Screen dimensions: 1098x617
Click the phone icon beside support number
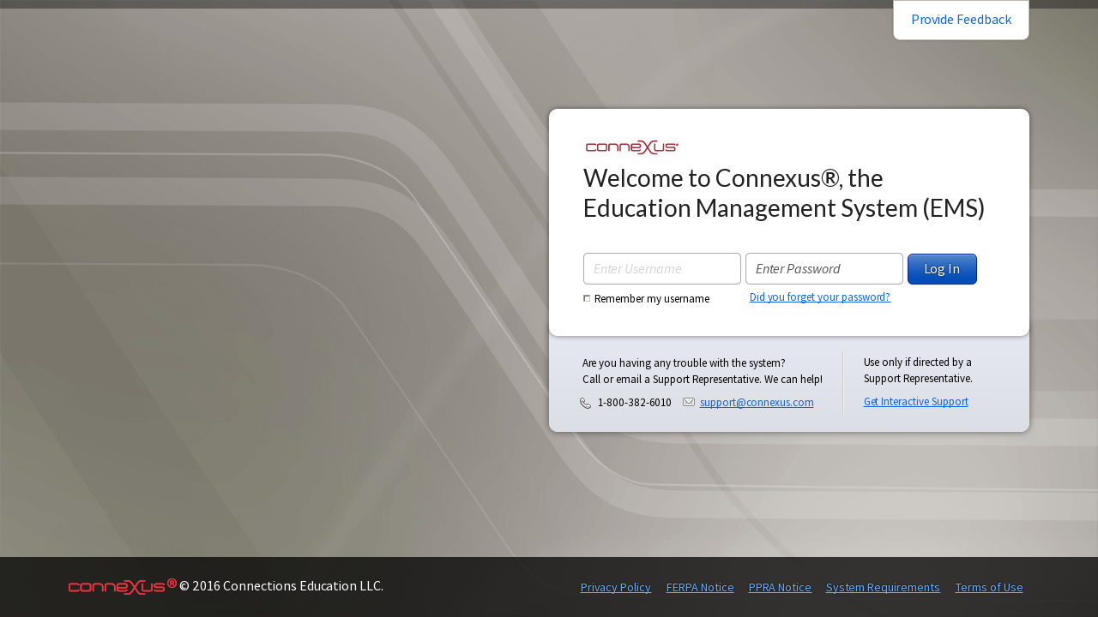[585, 403]
